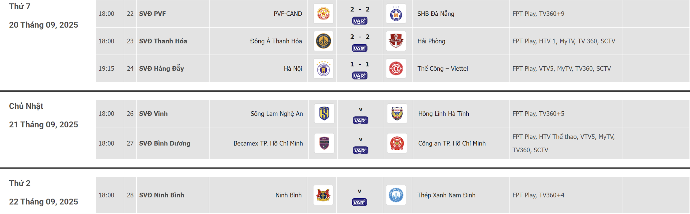Screen dimensions: 690x214
Task: Click VAR badge for PVF-CAND match
Action: coord(360,21)
